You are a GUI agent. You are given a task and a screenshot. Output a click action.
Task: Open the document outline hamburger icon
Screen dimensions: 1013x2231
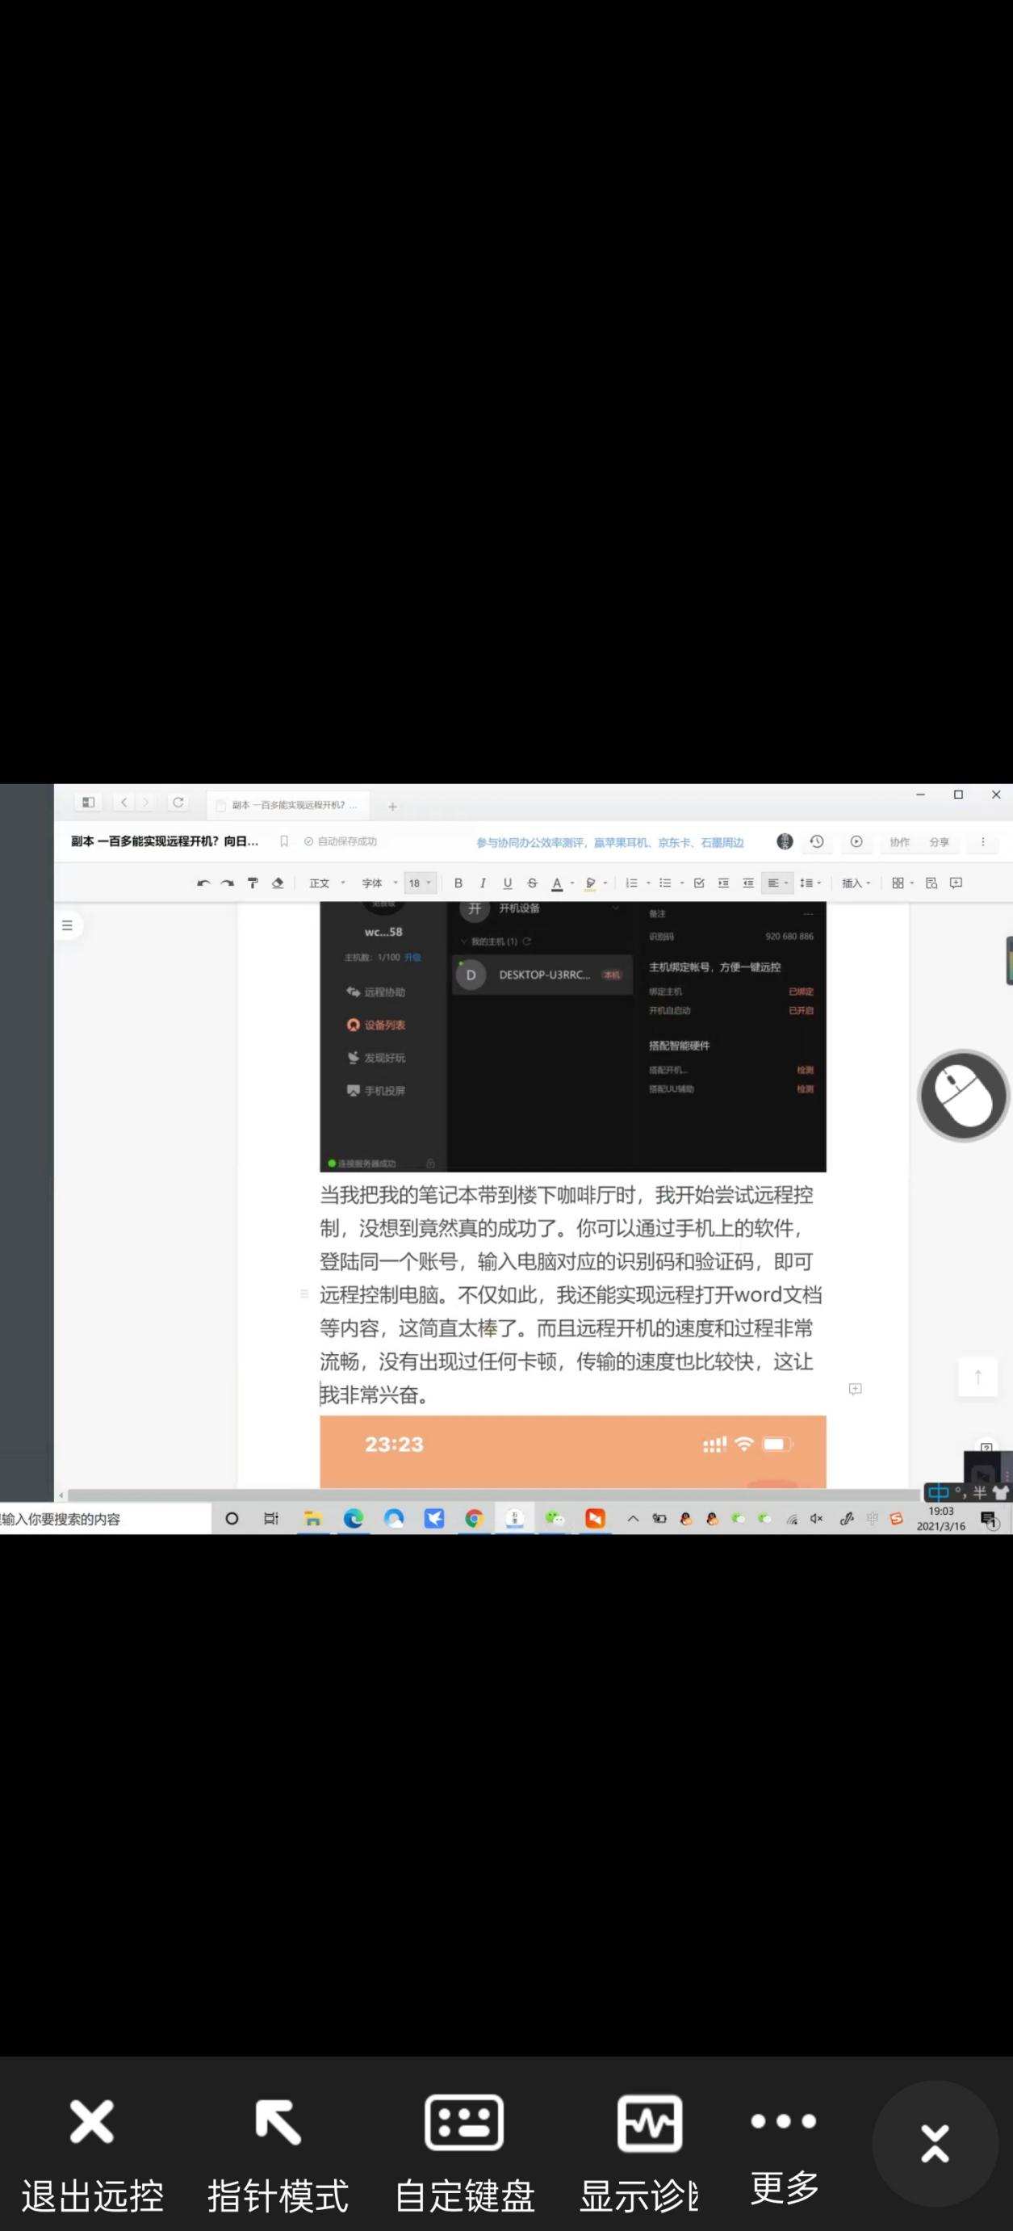pyautogui.click(x=68, y=925)
